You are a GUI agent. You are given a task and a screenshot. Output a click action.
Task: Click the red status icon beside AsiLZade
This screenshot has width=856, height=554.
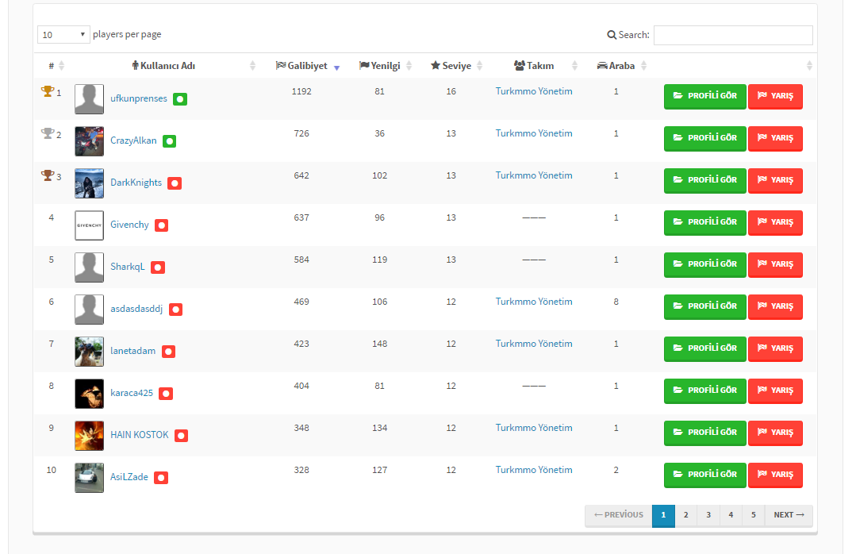pyautogui.click(x=161, y=478)
